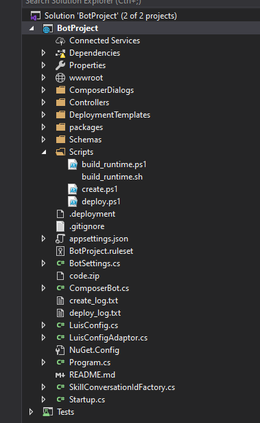Expand the ComposerDialogs folder

click(x=44, y=90)
